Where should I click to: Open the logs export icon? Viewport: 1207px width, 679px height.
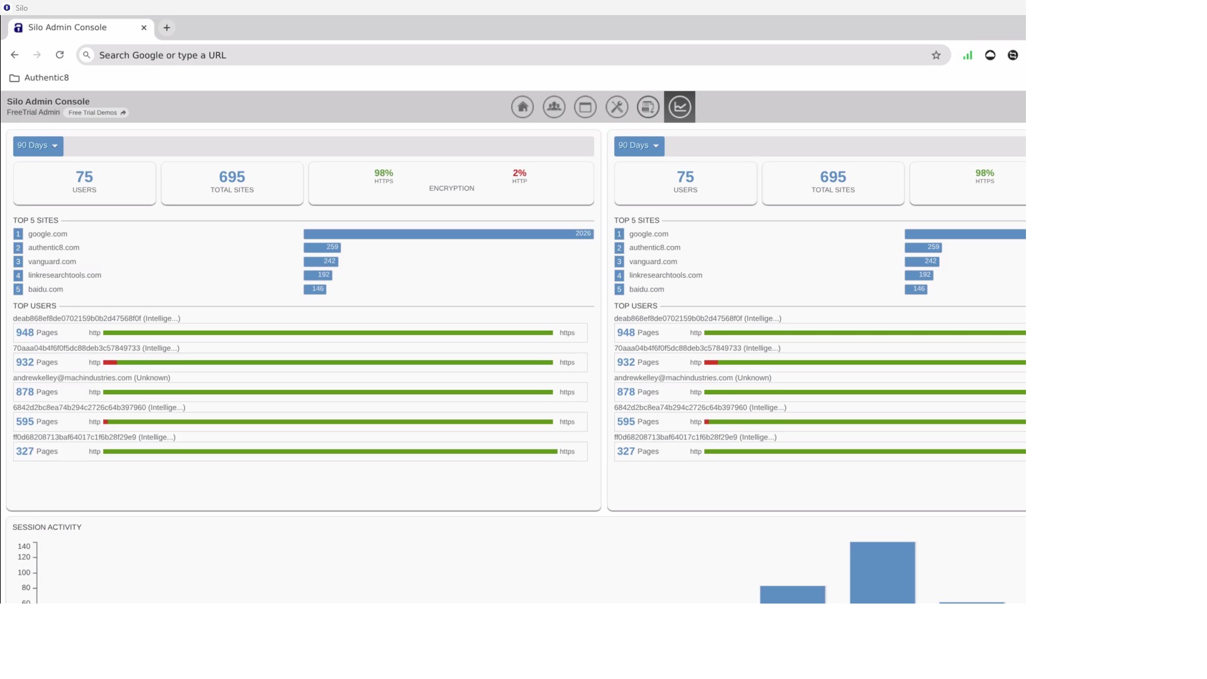pyautogui.click(x=648, y=107)
